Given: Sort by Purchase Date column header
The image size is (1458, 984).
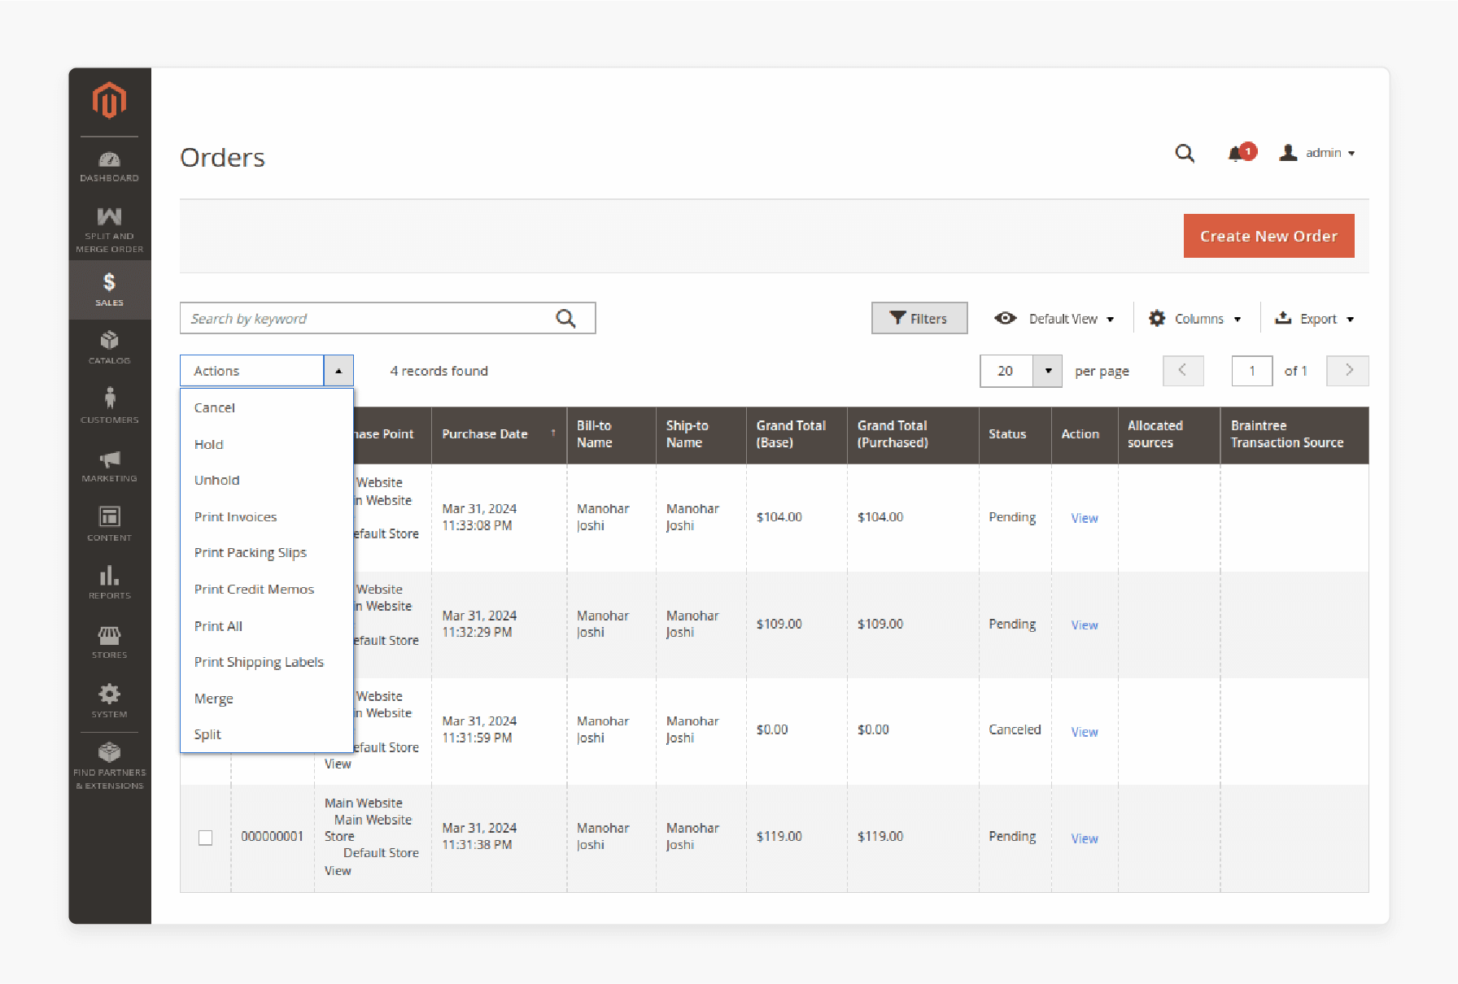Looking at the screenshot, I should click(x=499, y=434).
